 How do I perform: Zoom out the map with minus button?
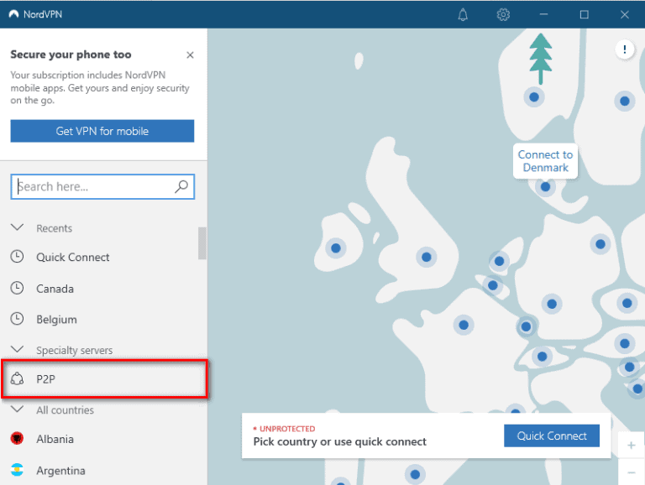(x=631, y=472)
